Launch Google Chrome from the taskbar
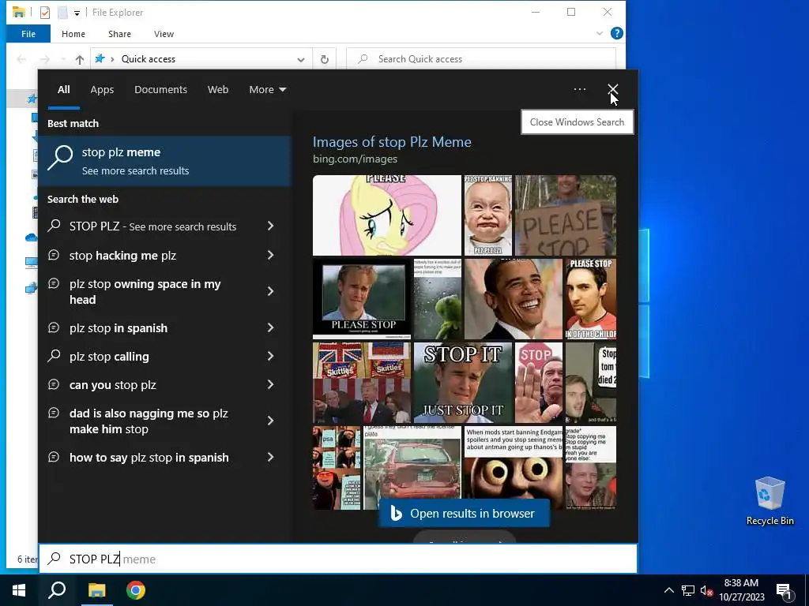The image size is (809, 606). click(x=136, y=590)
